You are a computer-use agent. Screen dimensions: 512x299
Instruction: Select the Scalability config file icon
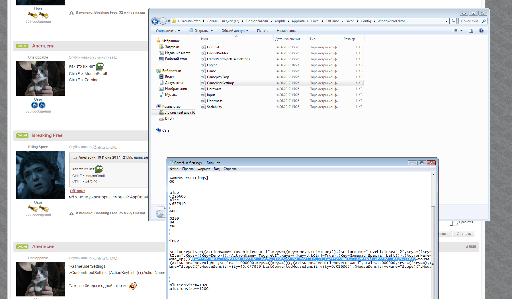coord(203,107)
